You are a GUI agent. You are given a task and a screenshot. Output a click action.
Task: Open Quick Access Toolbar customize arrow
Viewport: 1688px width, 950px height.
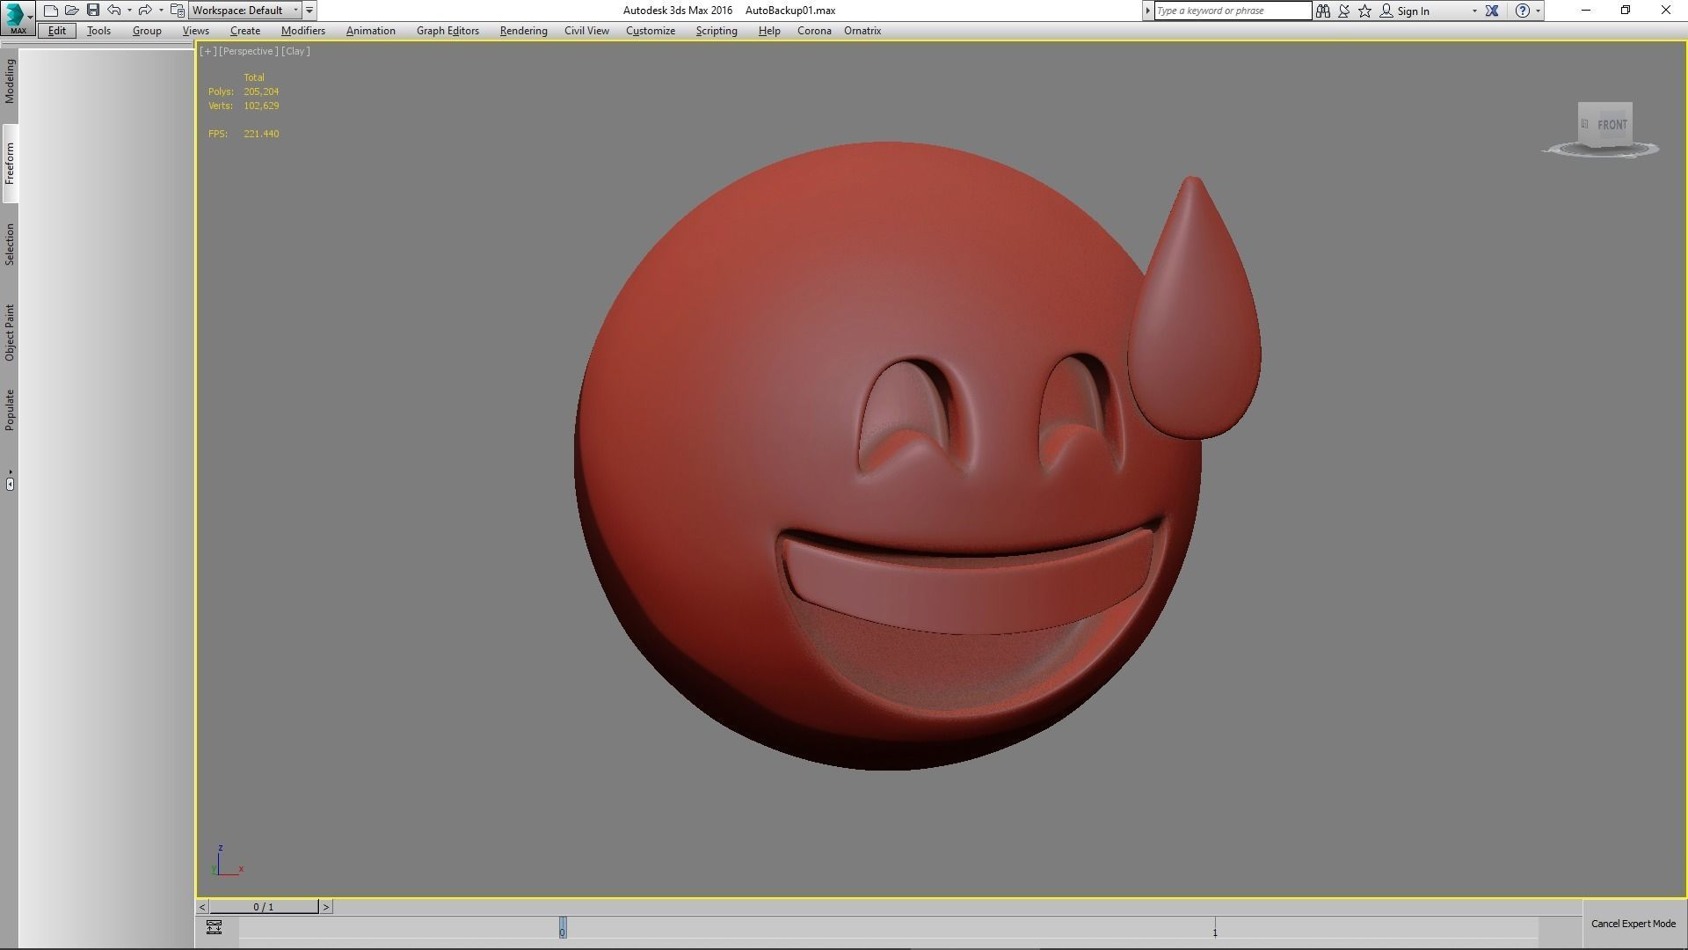tap(309, 11)
